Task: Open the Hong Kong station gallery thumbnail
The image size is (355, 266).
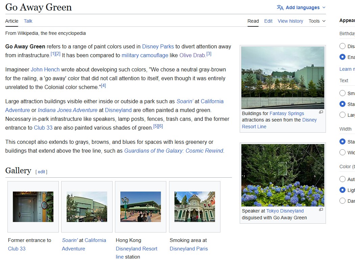Action: [x=141, y=207]
